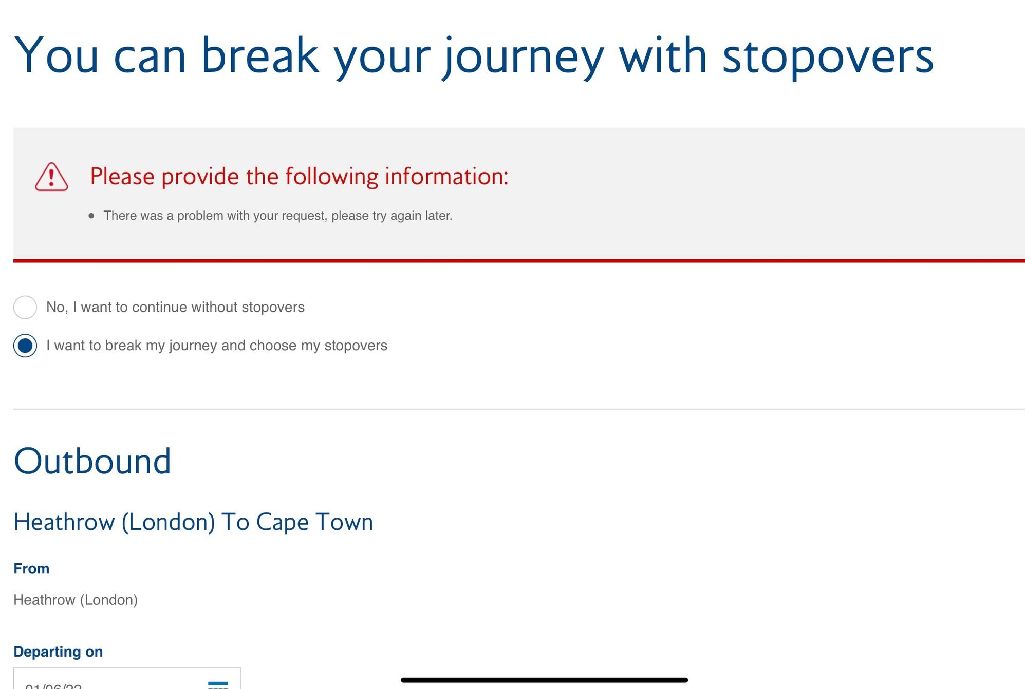
Task: Click the page title 'You can break your journey with stopovers'
Action: pyautogui.click(x=474, y=55)
